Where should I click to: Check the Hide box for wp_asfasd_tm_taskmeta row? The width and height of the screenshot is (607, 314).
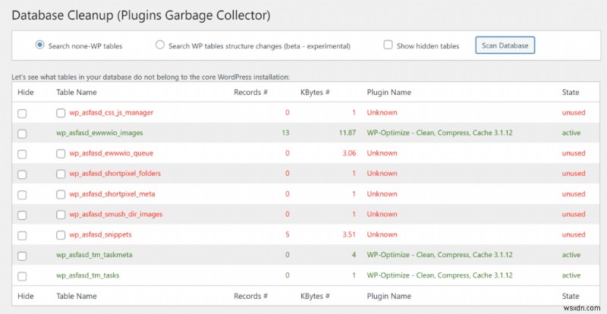pyautogui.click(x=22, y=256)
